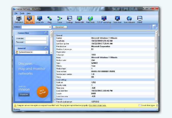The width and height of the screenshot is (172, 118).
Task: Select the Time zone row
Action: [105, 88]
